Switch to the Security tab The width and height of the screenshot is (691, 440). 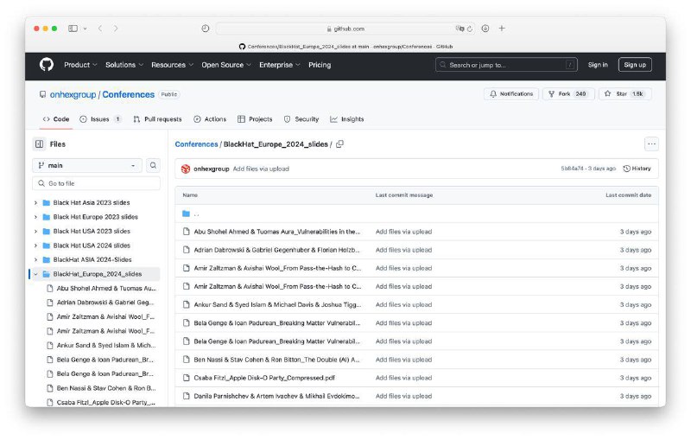[301, 119]
